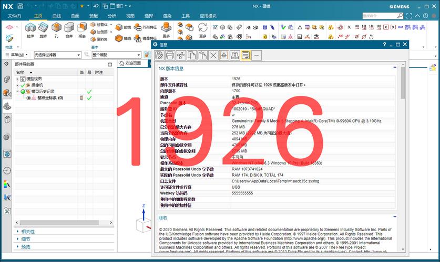Image resolution: width=440 pixels, height=262 pixels.
Task: Click the 减去 (Subtract) tool
Action: 82,30
